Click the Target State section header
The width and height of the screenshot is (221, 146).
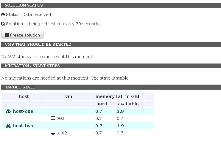[x=20, y=87]
